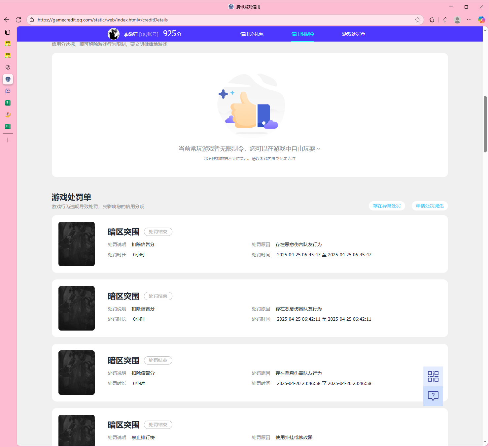Switch to the lower green S vertical tab
This screenshot has width=489, height=447.
pos(8,127)
